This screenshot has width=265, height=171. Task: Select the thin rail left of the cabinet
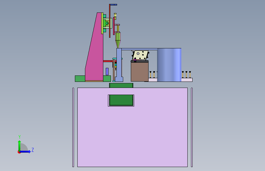(73, 127)
